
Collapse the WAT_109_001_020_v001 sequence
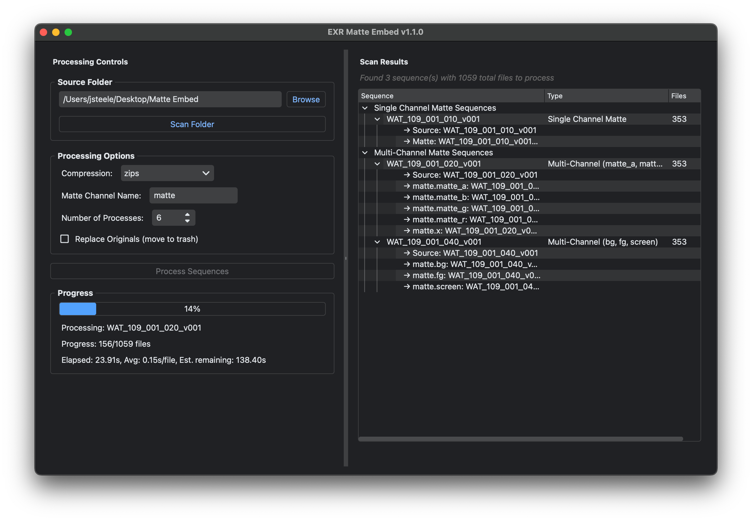pyautogui.click(x=378, y=163)
